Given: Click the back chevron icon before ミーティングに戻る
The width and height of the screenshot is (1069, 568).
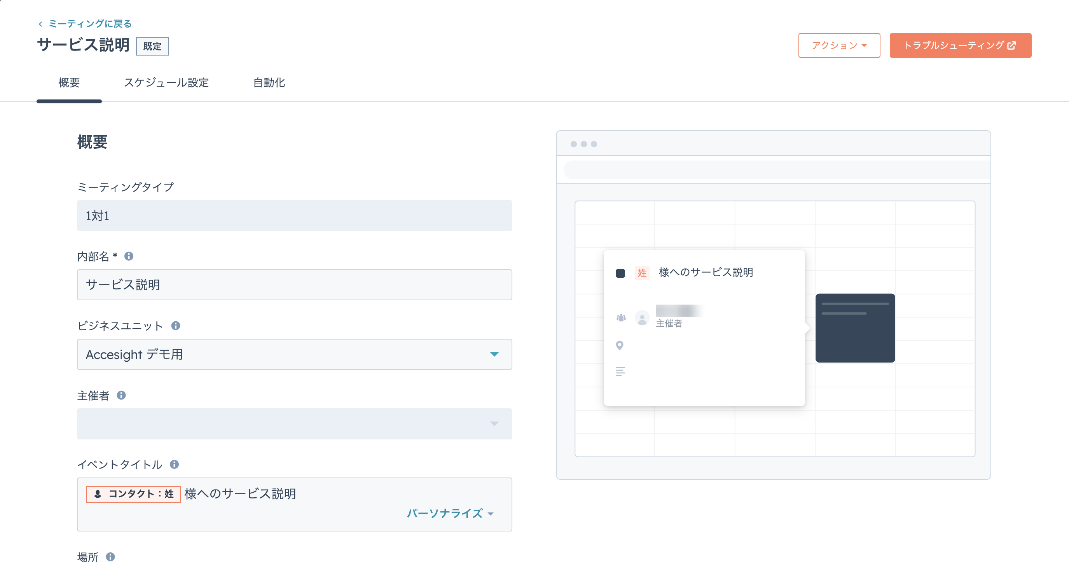Looking at the screenshot, I should tap(40, 24).
